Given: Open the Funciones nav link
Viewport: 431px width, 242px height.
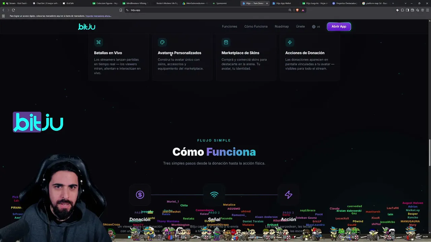Looking at the screenshot, I should click(229, 27).
